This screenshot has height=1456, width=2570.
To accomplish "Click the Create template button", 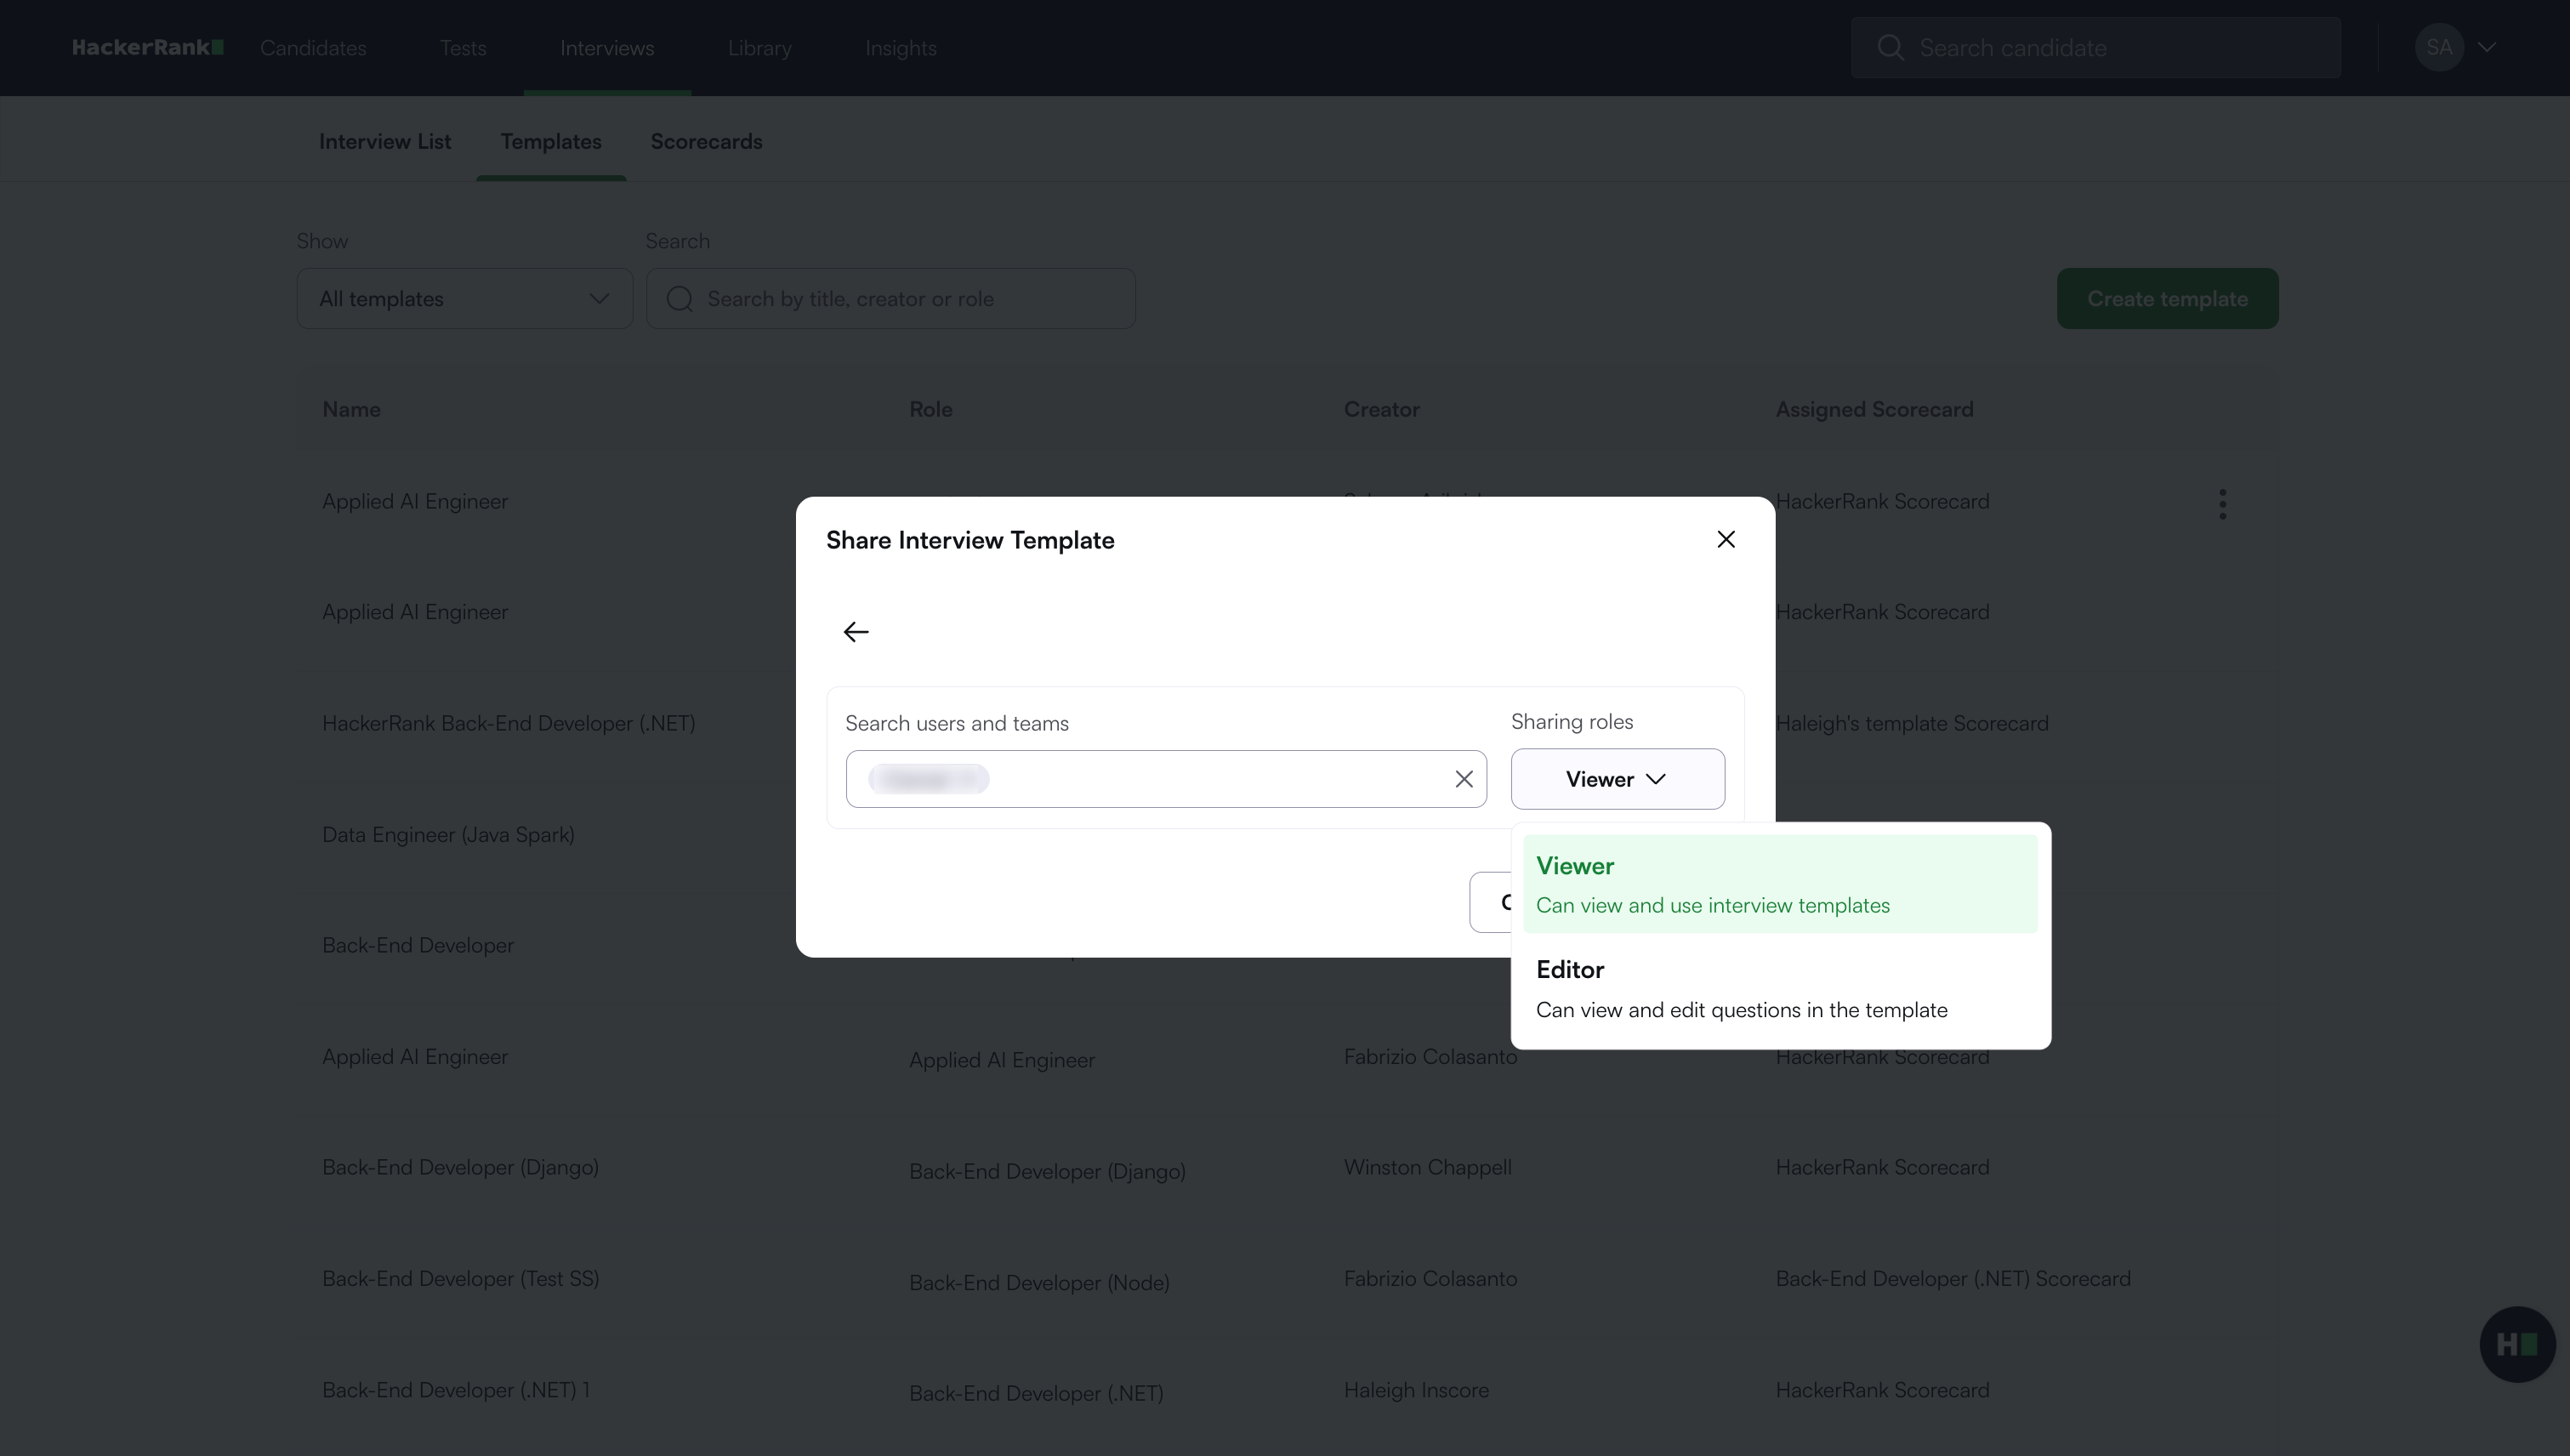I will coord(2166,299).
